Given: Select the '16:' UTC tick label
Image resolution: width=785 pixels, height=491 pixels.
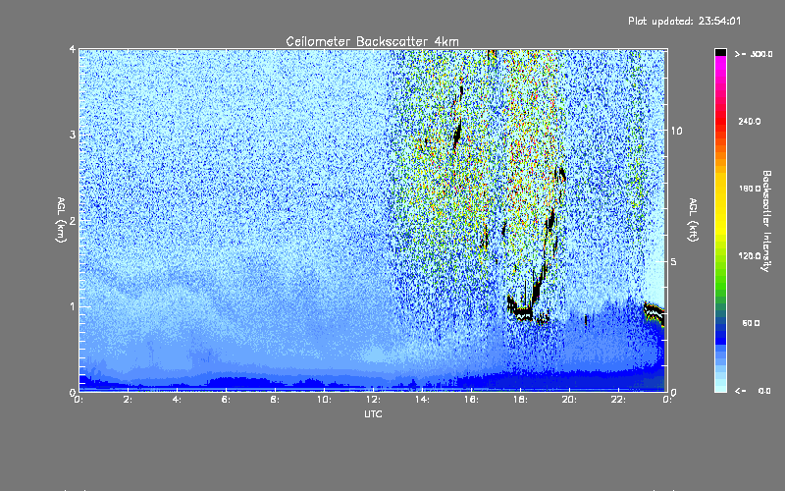Looking at the screenshot, I should pyautogui.click(x=471, y=400).
